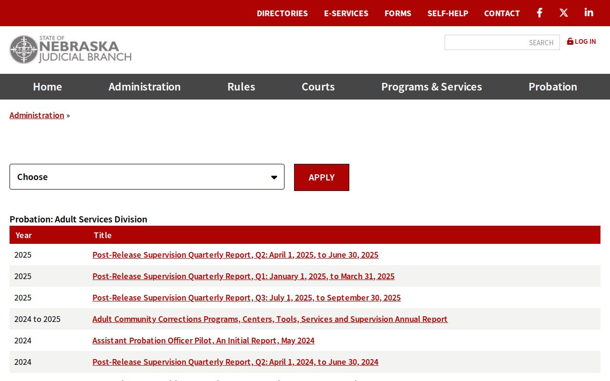Open the Forms menu item
Screen dimensions: 610x381
point(398,13)
